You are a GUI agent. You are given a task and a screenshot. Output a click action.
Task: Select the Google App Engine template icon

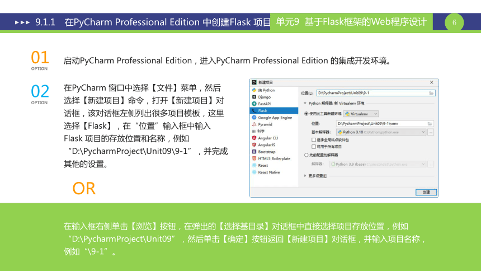[254, 118]
